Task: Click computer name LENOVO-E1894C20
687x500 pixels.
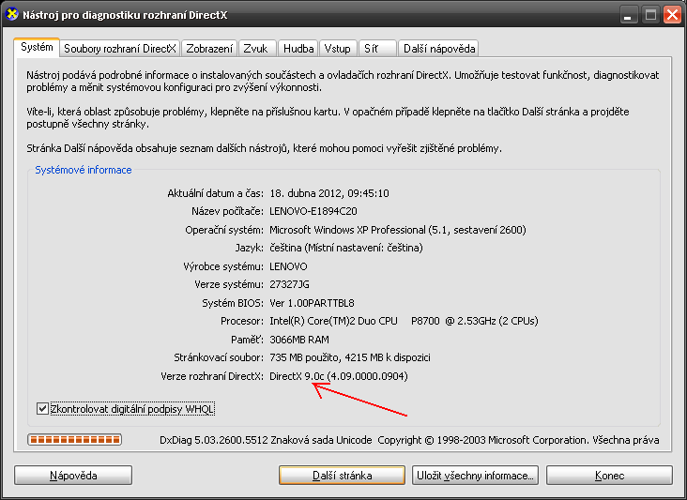Action: pyautogui.click(x=313, y=211)
